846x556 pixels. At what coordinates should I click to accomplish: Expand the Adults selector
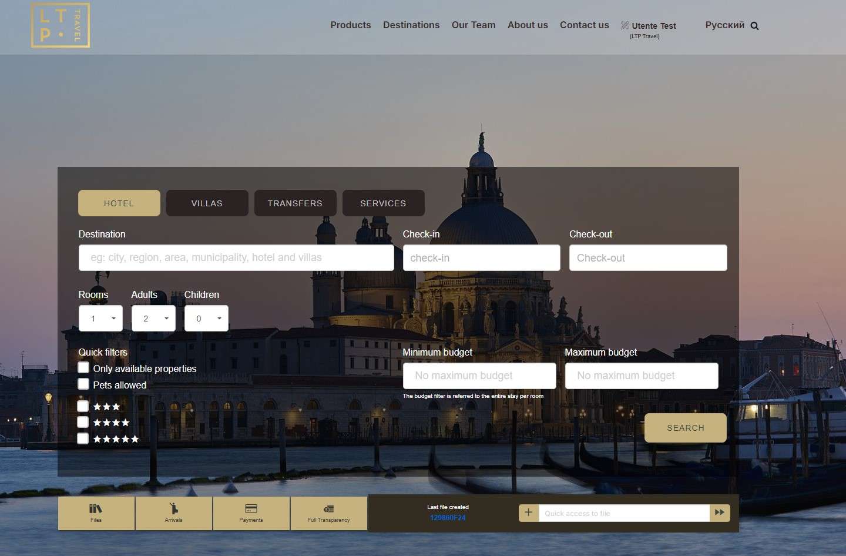click(153, 318)
